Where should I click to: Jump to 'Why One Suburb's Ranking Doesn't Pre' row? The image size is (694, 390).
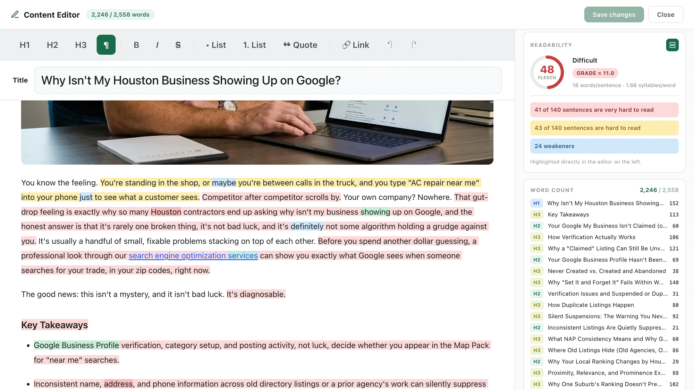[604, 384]
